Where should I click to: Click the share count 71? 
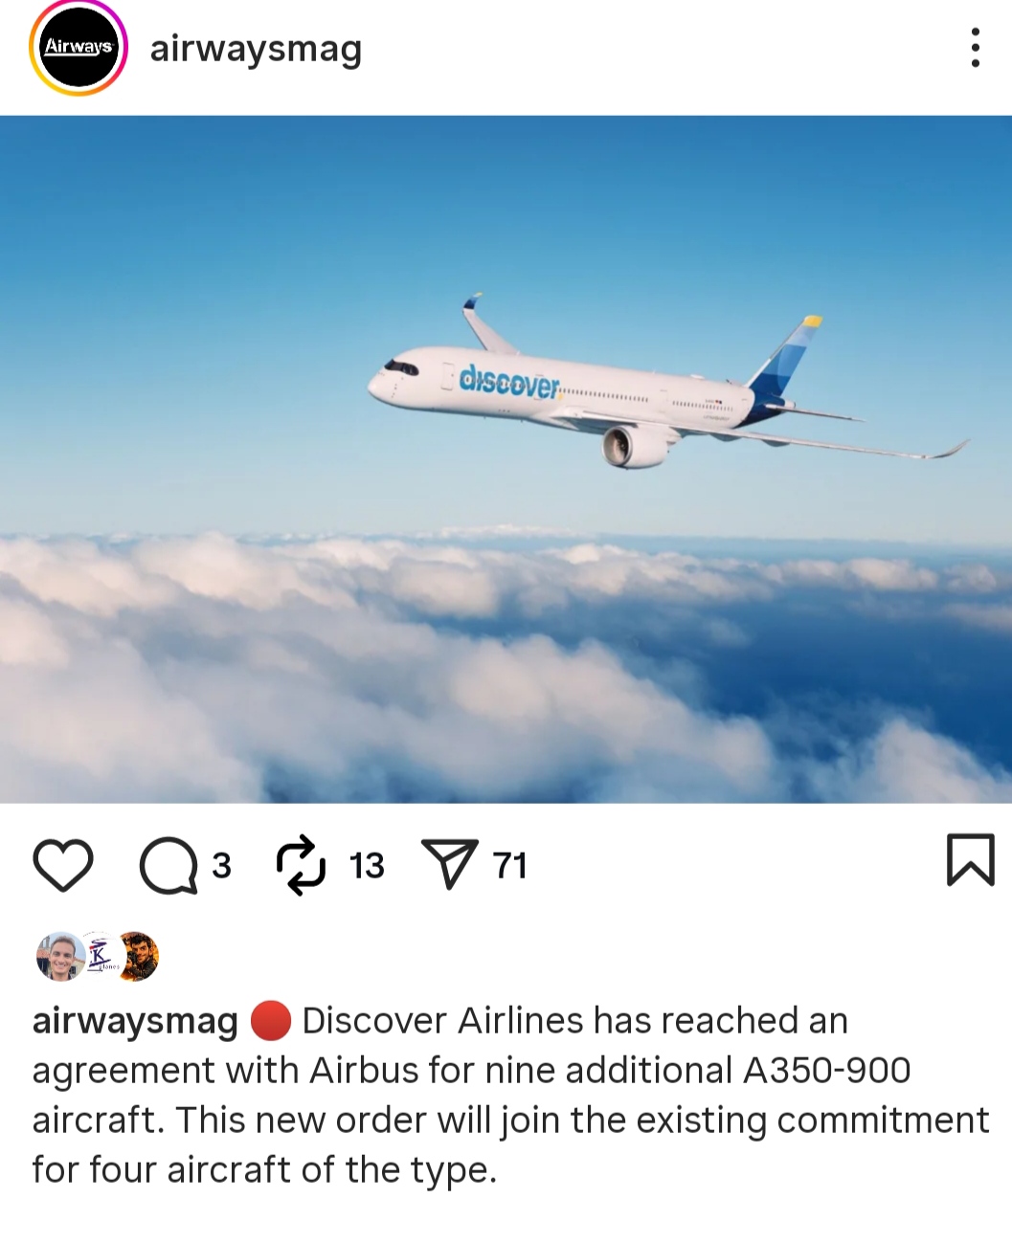[x=510, y=866]
